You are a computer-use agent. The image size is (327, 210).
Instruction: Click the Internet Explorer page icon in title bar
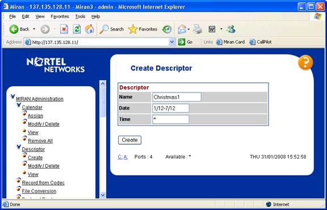6,6
